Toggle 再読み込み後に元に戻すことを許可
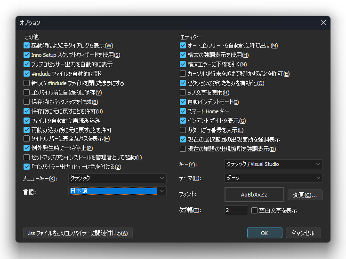 click(26, 130)
